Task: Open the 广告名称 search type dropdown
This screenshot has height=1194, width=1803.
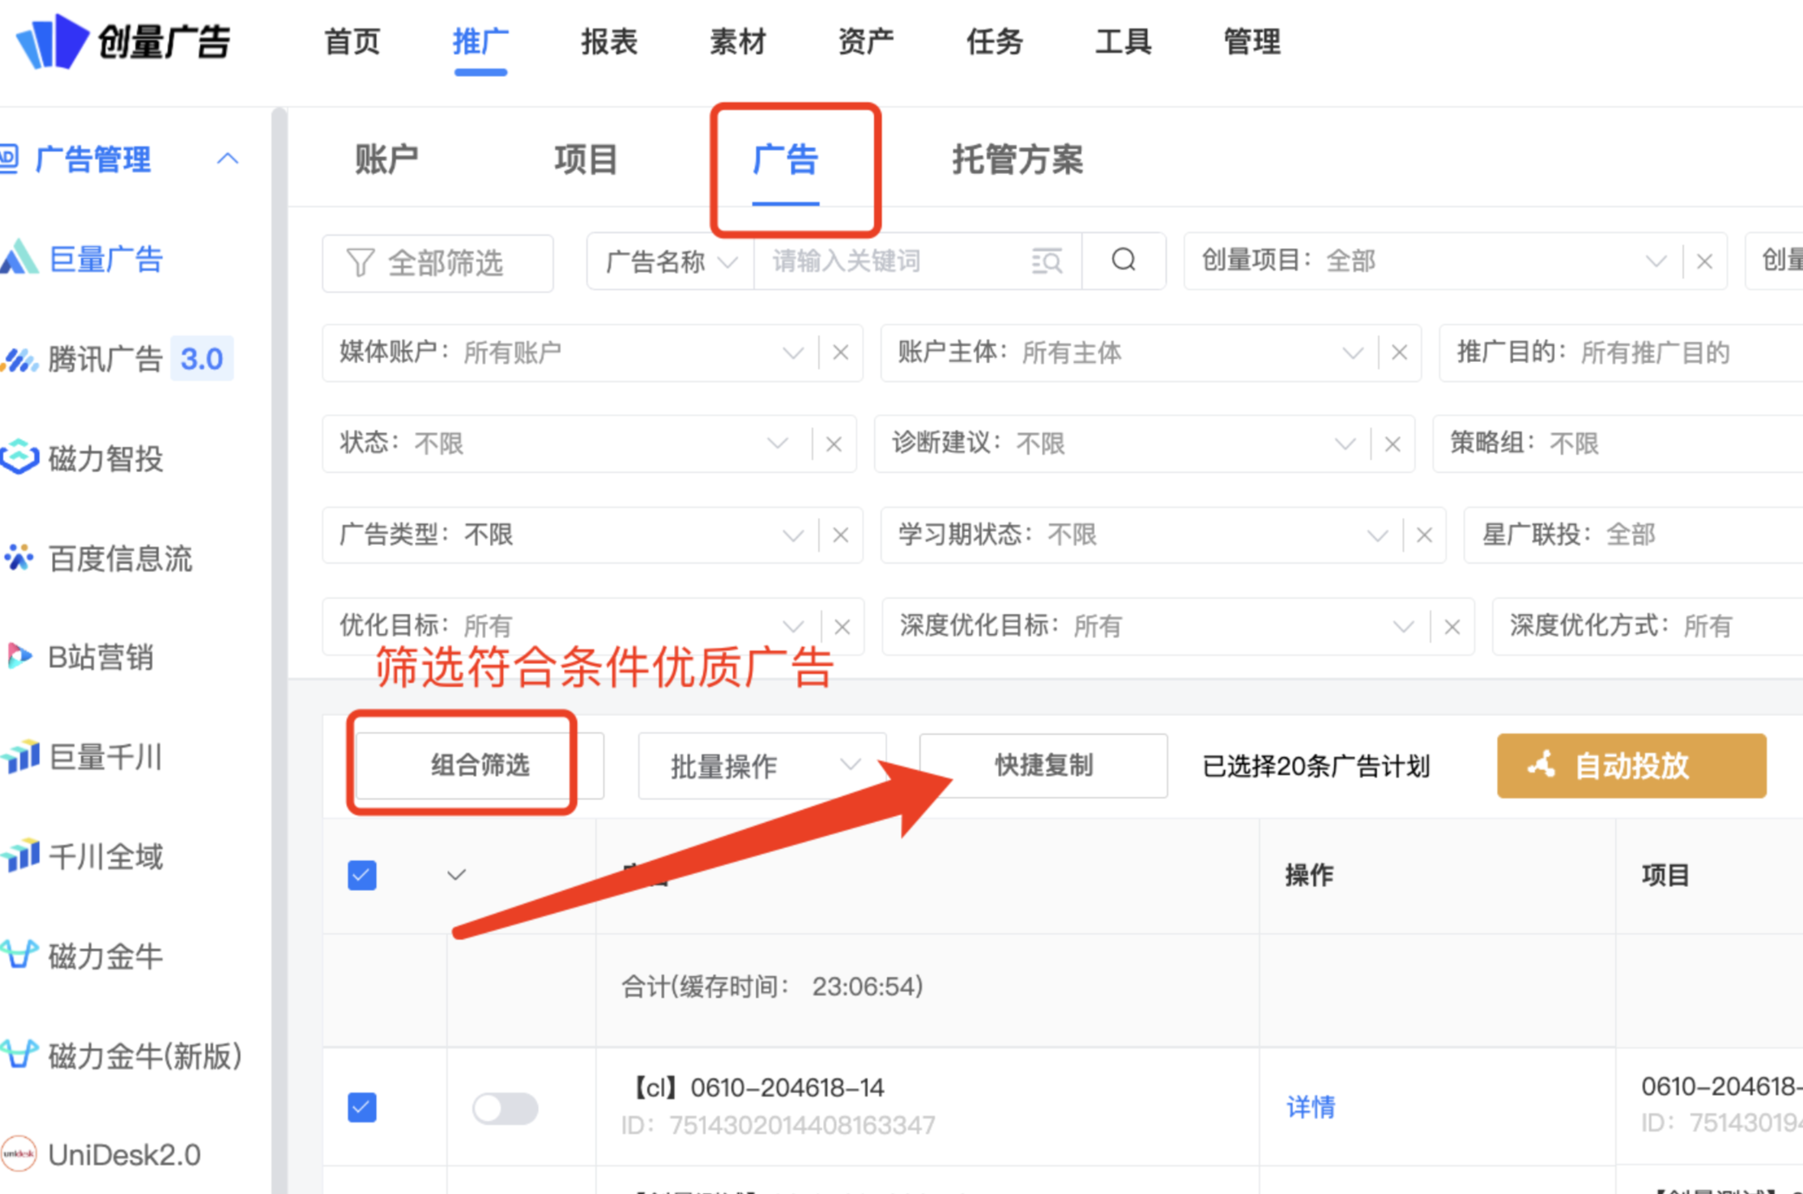Action: tap(671, 261)
